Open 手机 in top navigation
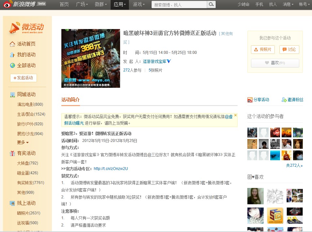The height and width of the screenshot is (232, 312). [x=259, y=4]
